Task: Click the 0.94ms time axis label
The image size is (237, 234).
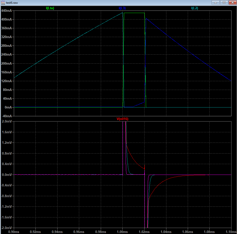Action: click(57, 232)
